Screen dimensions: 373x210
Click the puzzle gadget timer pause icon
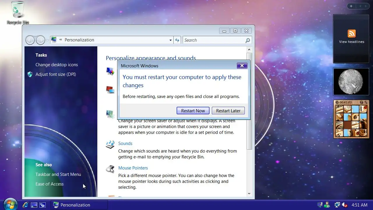(337, 102)
